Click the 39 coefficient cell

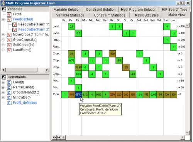pos(71,54)
